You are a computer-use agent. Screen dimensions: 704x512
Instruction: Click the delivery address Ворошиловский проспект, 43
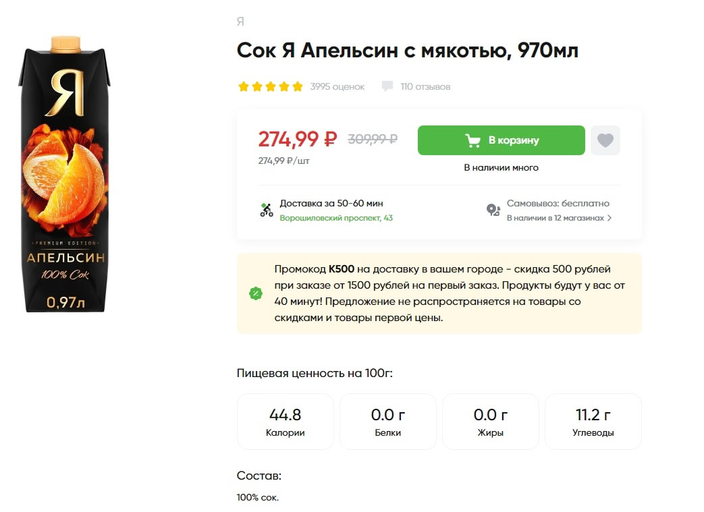coord(336,219)
